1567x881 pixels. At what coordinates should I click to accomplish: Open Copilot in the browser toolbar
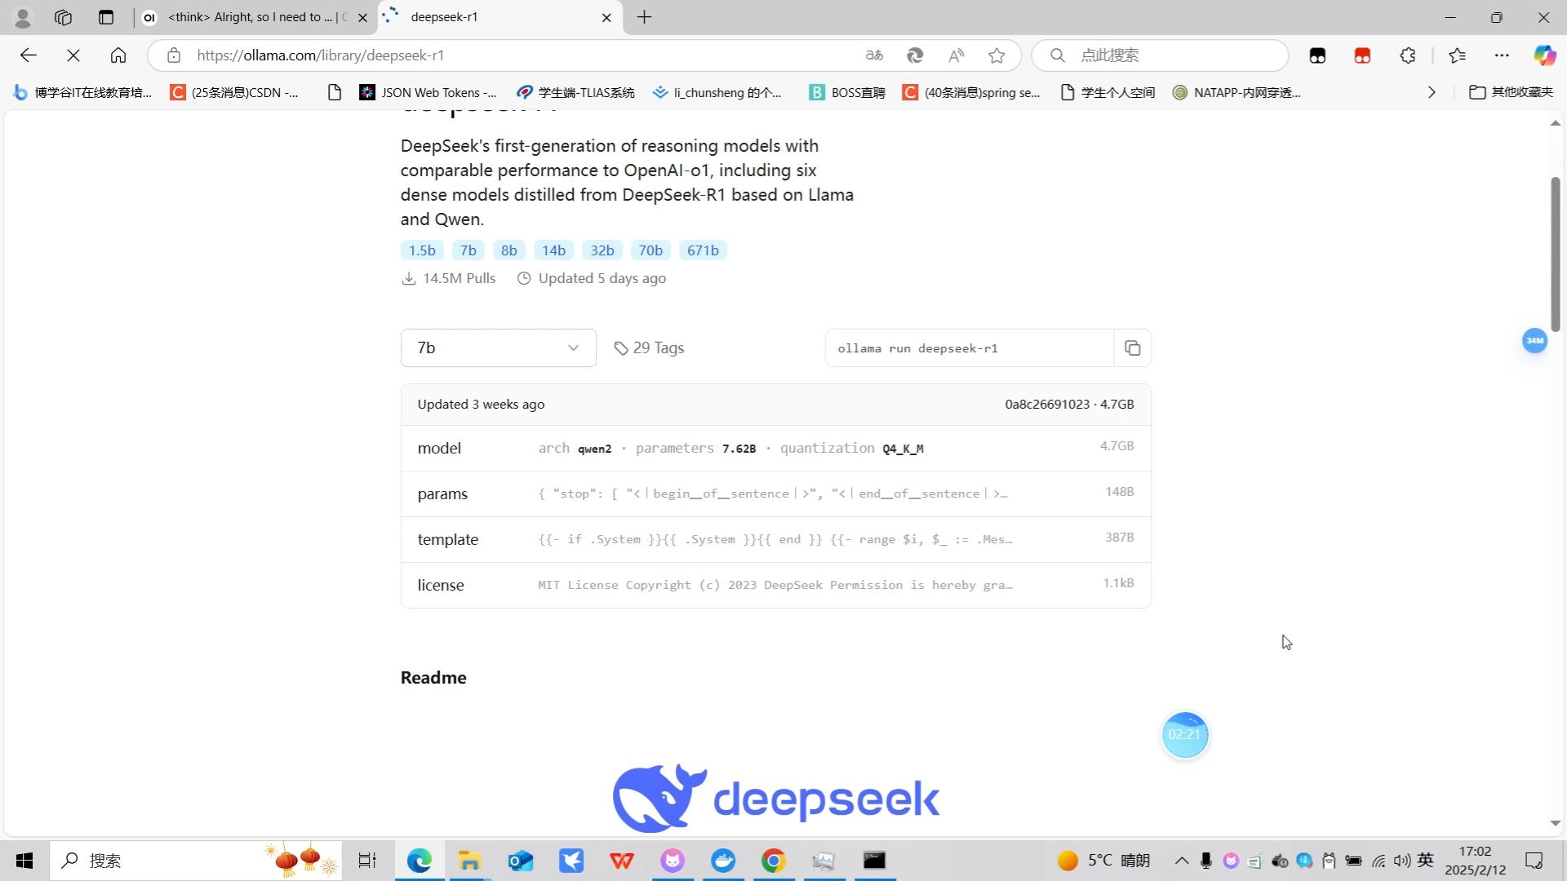(1543, 55)
